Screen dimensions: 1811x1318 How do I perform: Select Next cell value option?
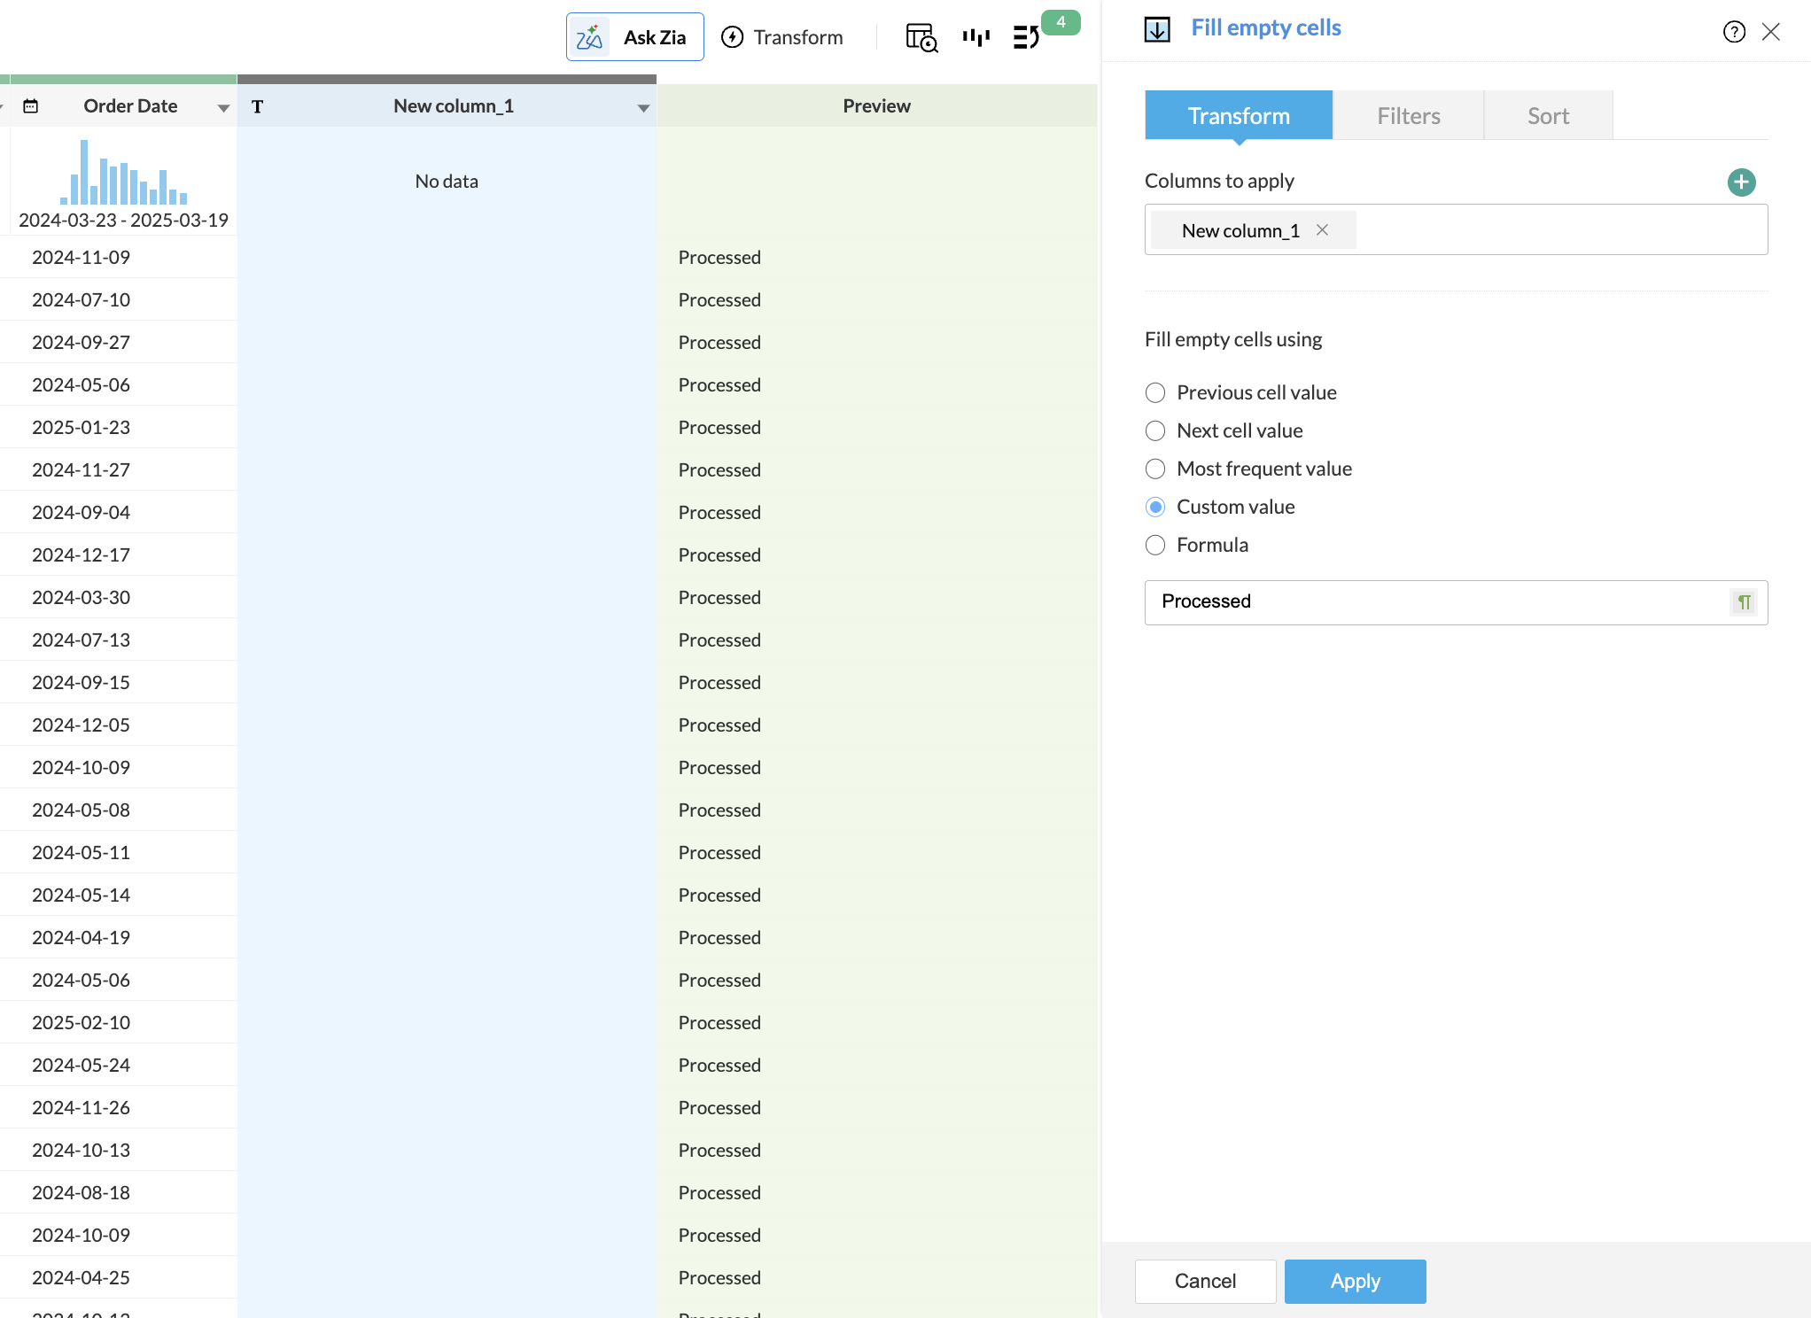(1155, 430)
